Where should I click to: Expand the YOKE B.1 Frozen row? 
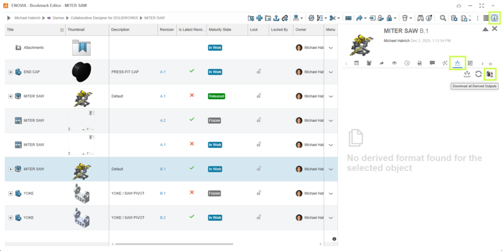(x=11, y=194)
